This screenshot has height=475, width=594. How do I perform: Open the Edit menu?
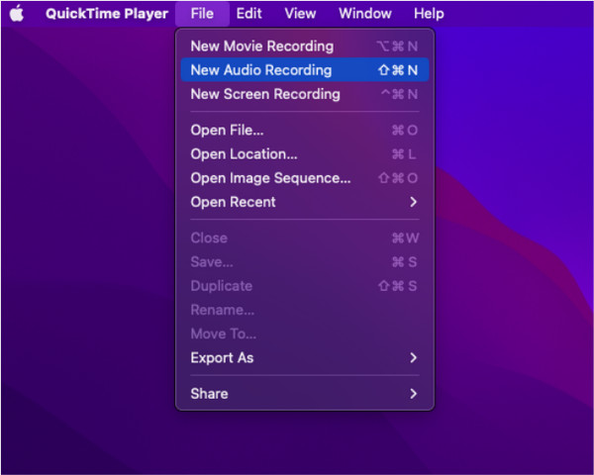click(x=248, y=14)
